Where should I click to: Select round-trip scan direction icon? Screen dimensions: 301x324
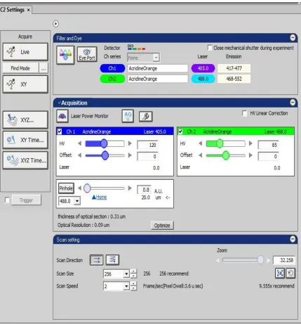point(112,260)
